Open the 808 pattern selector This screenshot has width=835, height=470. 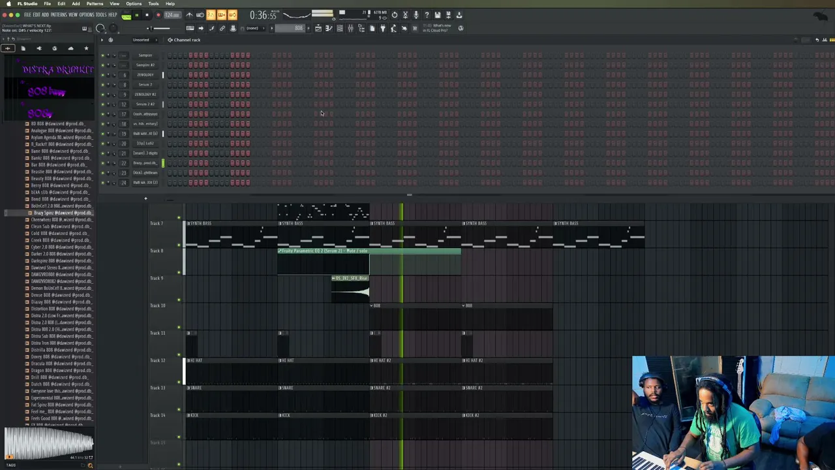290,28
